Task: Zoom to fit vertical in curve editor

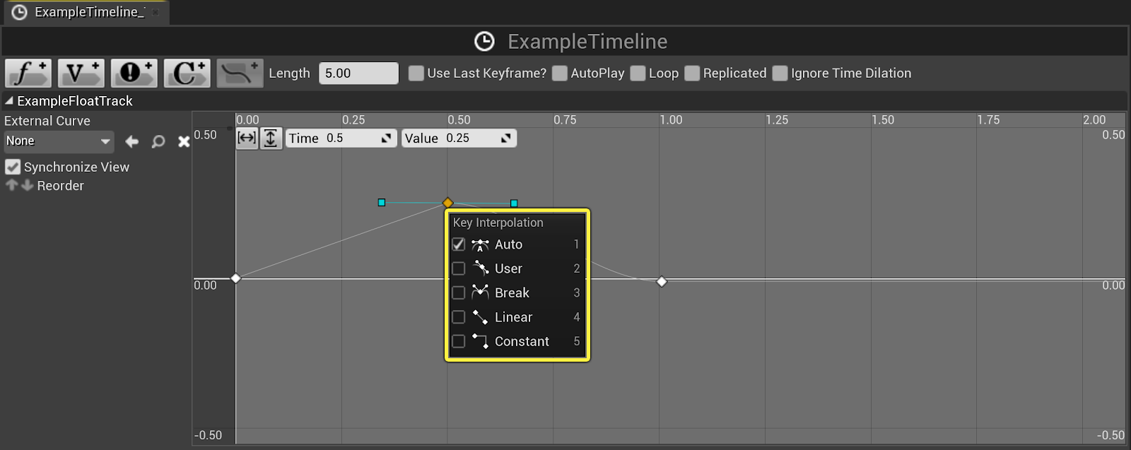Action: (x=271, y=138)
